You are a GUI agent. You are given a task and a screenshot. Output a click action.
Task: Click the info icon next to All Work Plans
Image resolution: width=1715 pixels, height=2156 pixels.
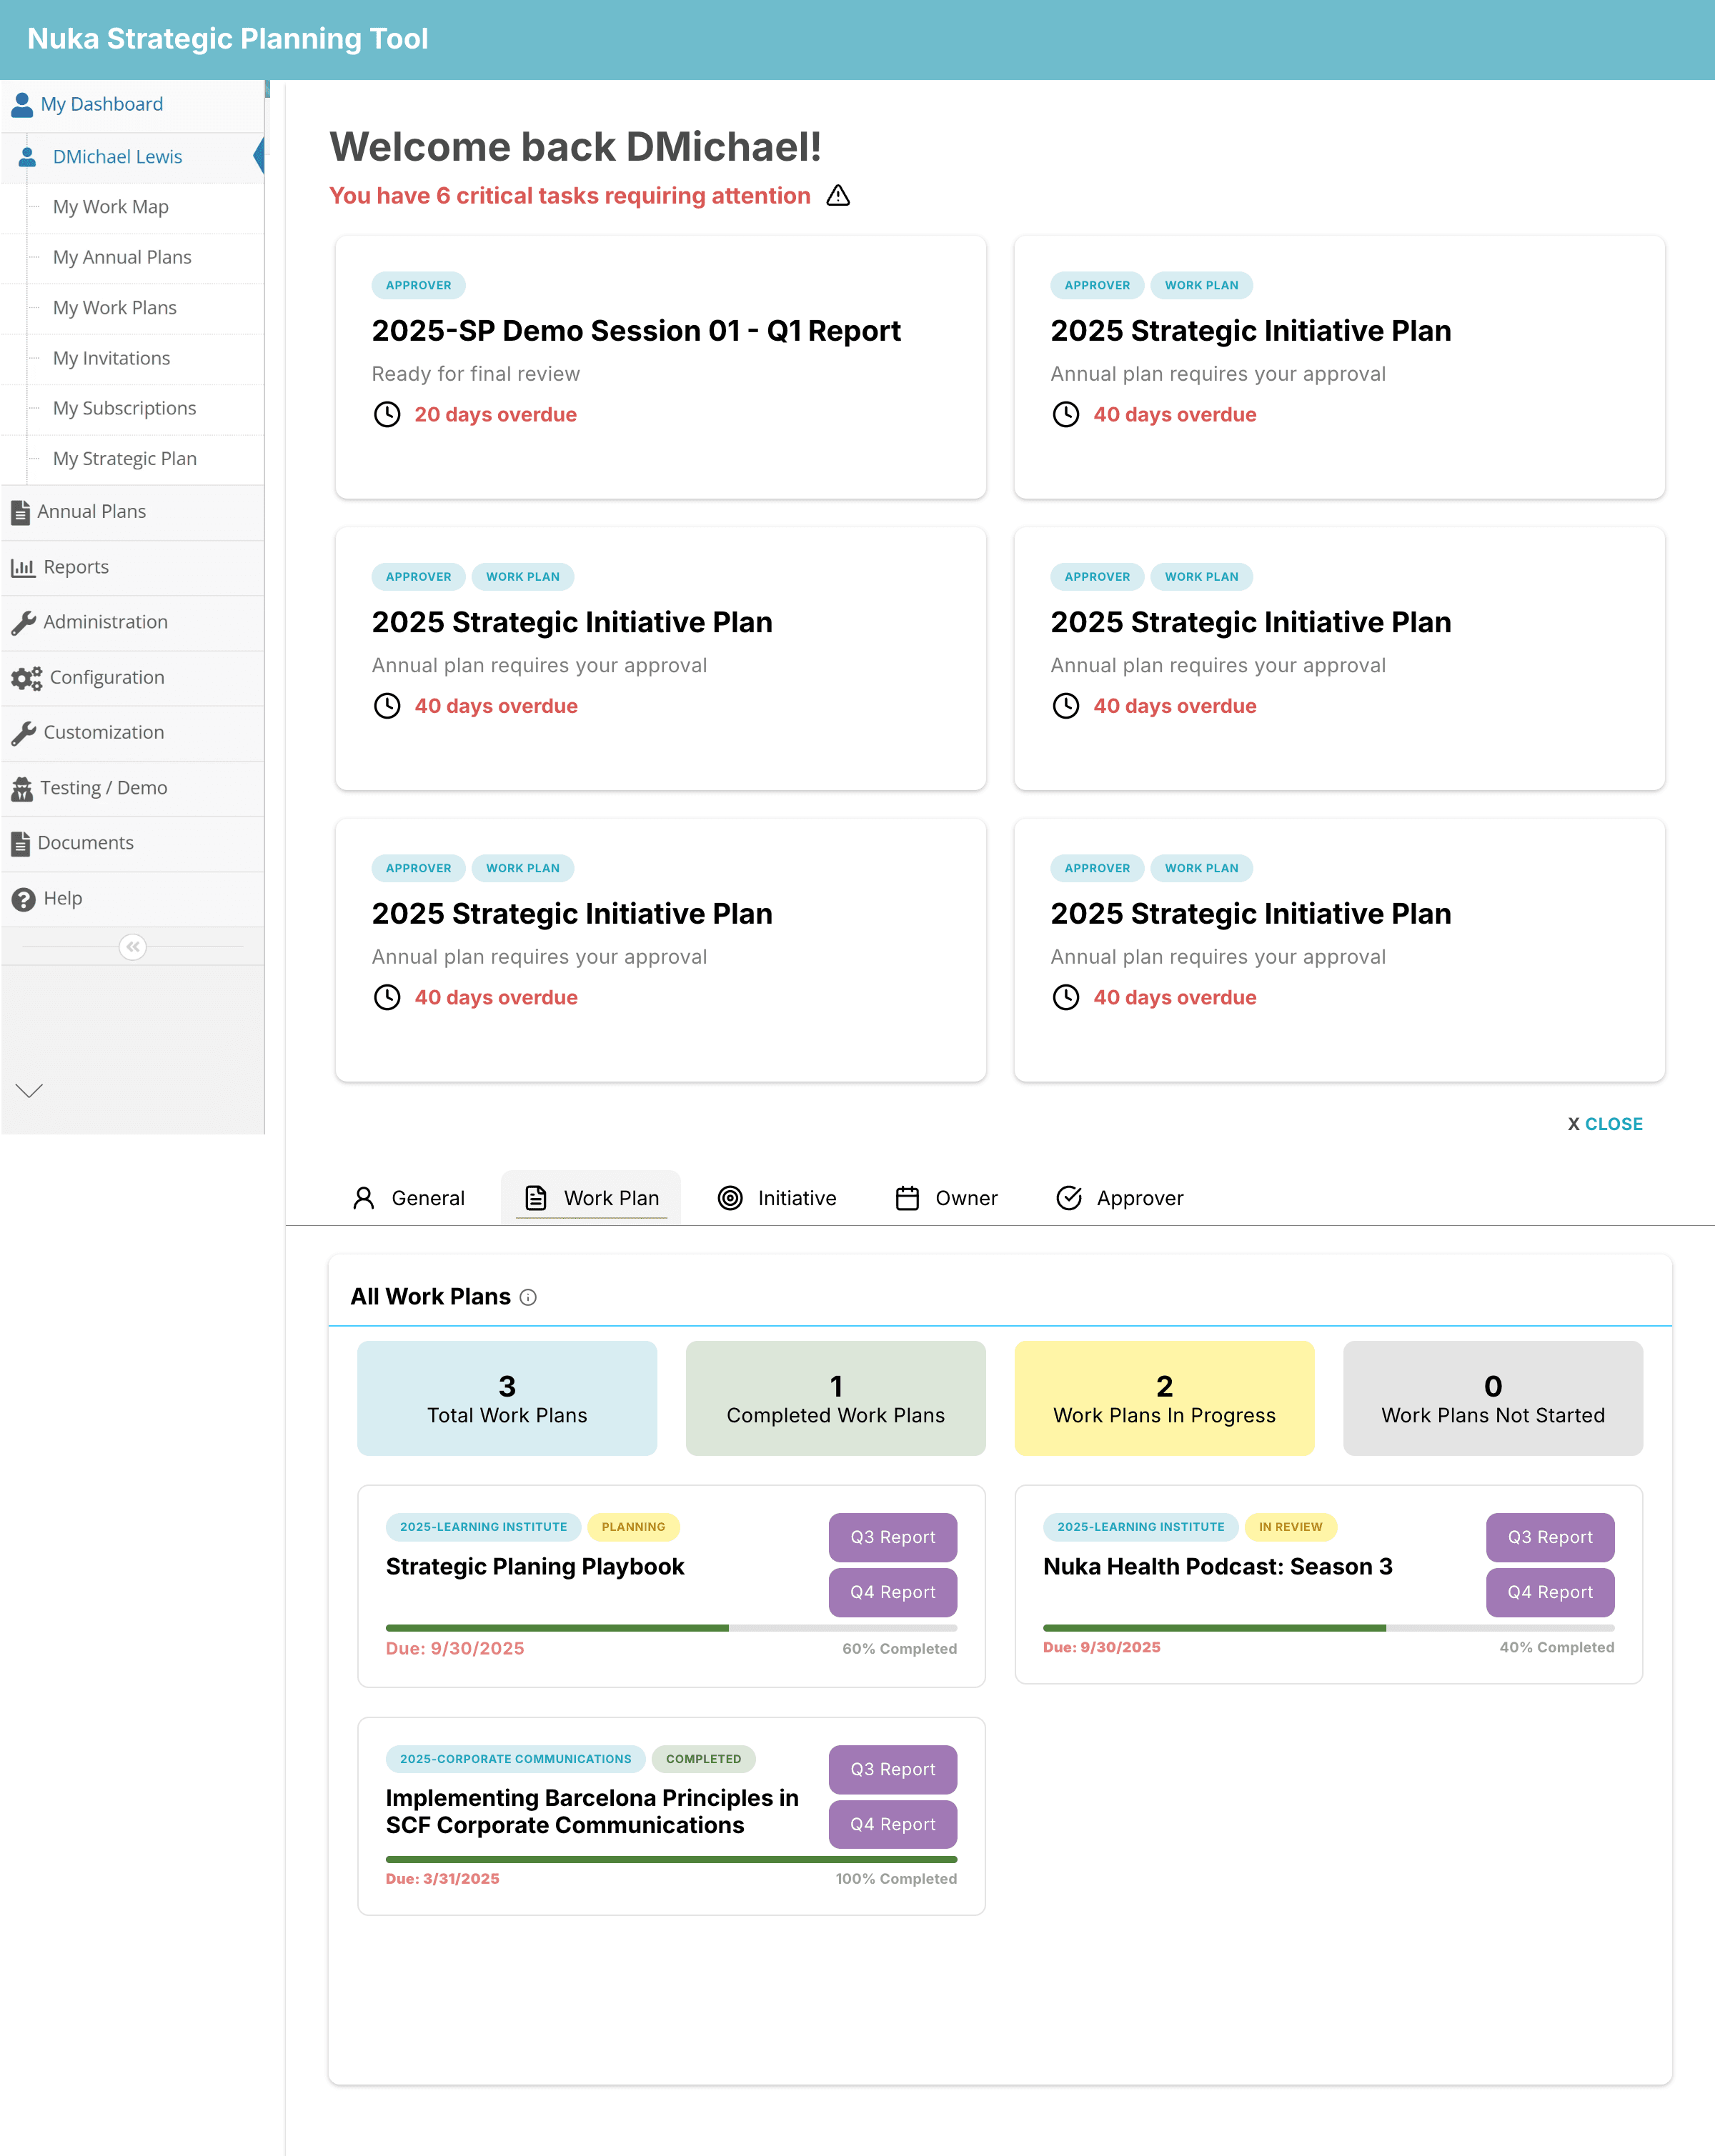pyautogui.click(x=528, y=1297)
